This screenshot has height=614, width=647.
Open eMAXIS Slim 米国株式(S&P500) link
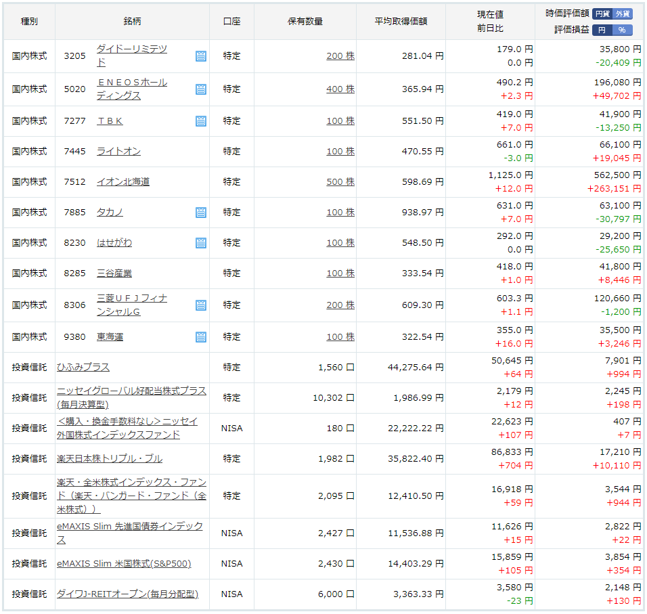(124, 564)
